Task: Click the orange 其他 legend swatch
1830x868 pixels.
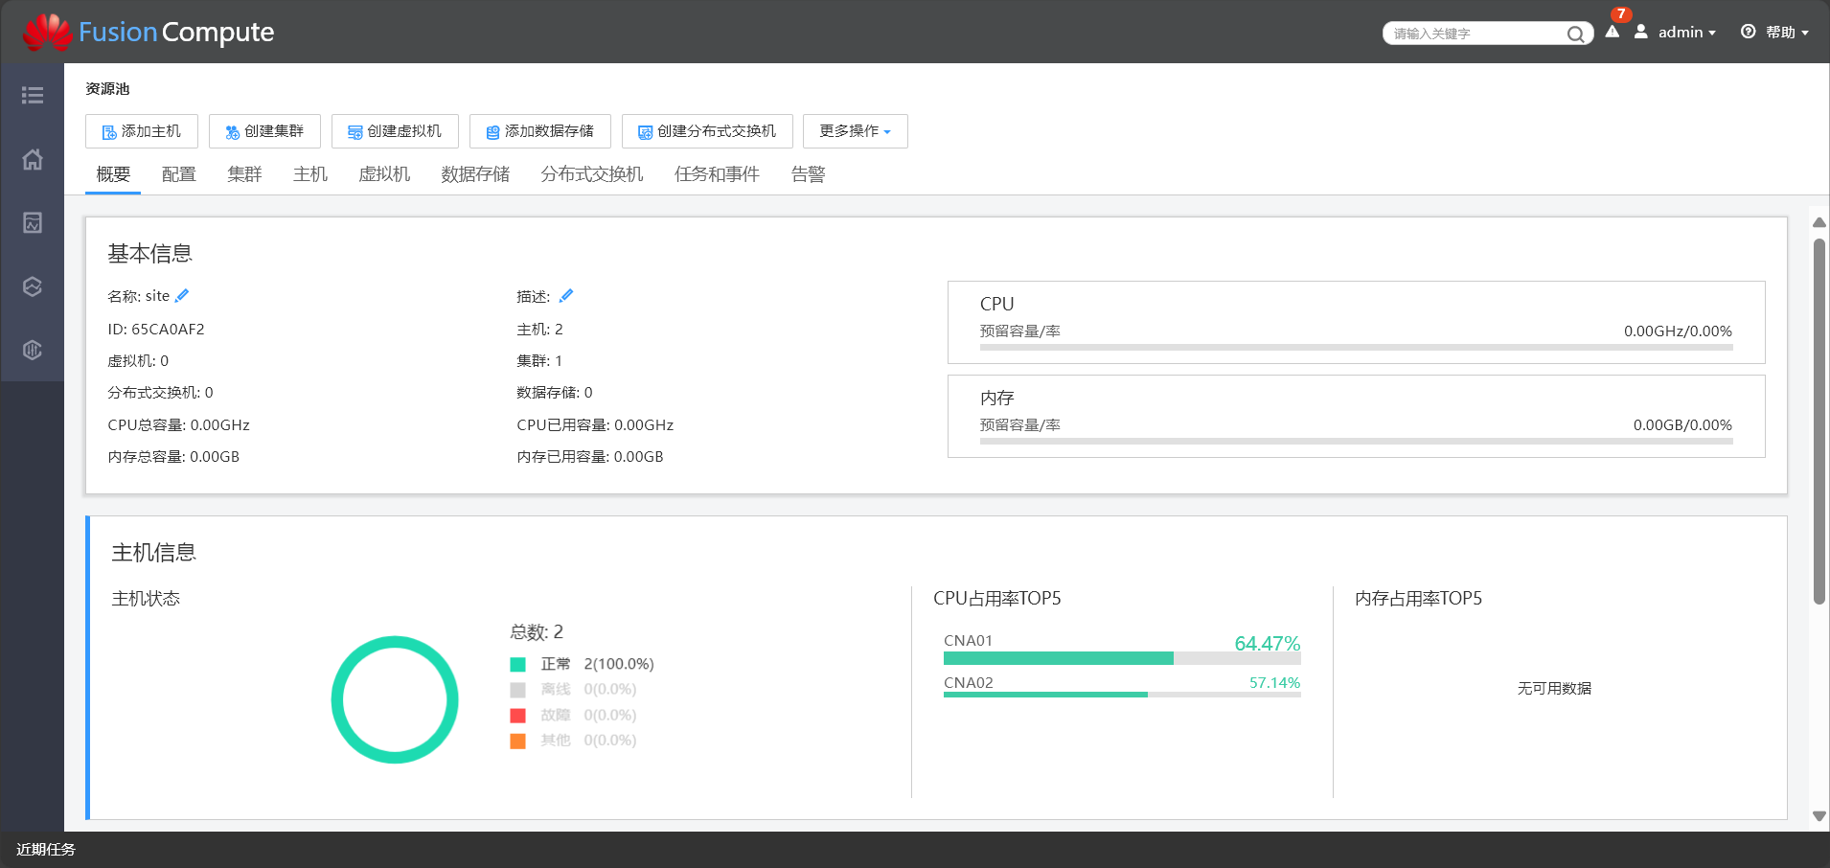Action: tap(518, 741)
